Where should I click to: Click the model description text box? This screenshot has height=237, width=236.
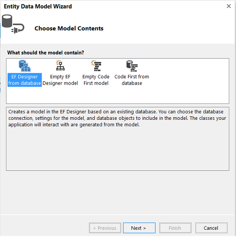point(118,139)
